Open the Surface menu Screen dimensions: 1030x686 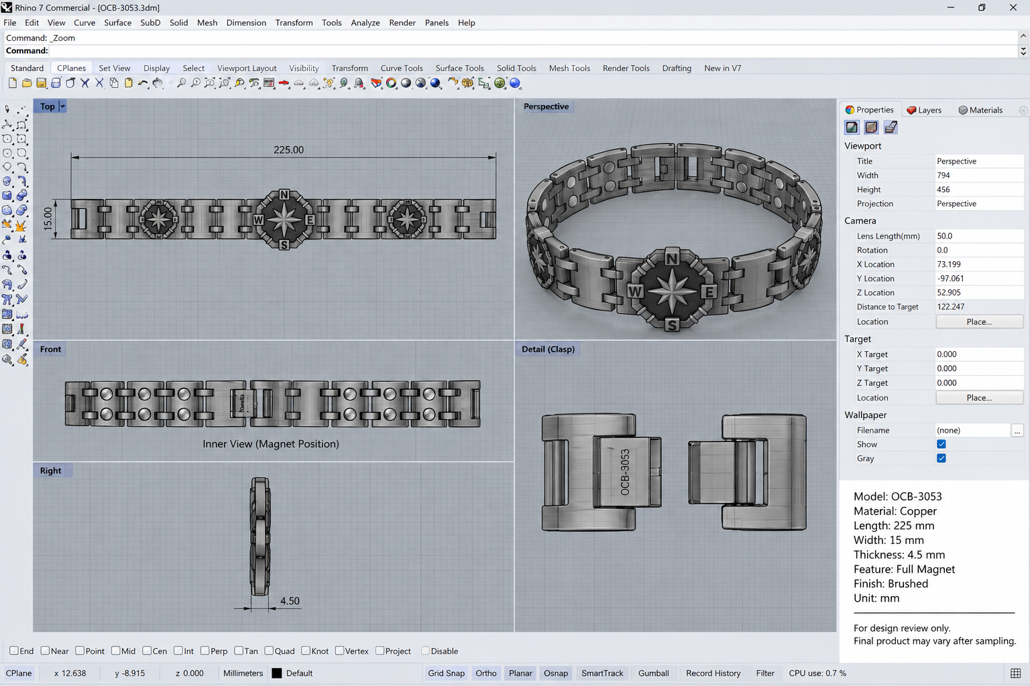117,23
